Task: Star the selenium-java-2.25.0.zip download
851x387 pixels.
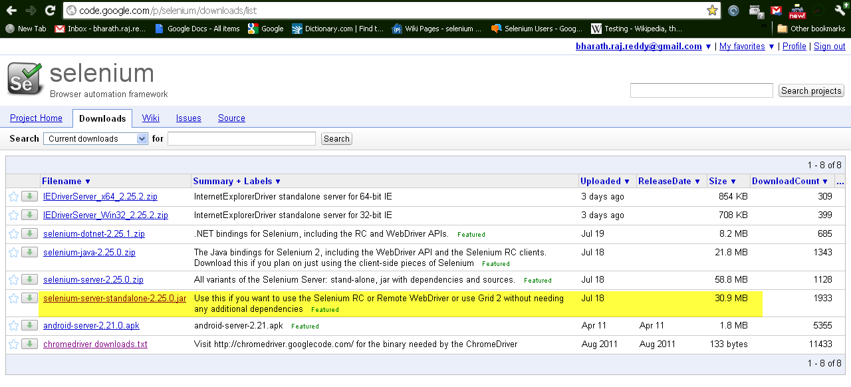Action: (13, 253)
